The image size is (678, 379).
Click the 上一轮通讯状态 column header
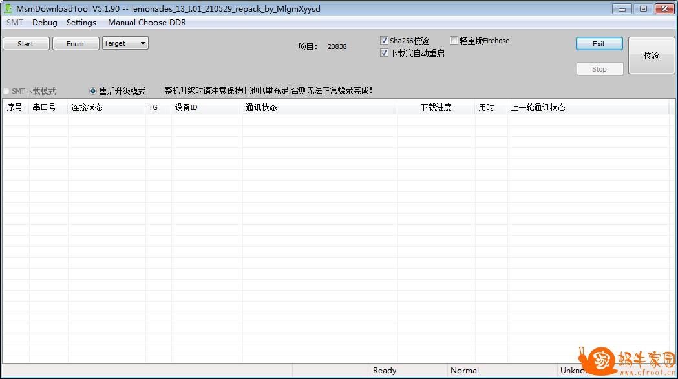coord(588,107)
